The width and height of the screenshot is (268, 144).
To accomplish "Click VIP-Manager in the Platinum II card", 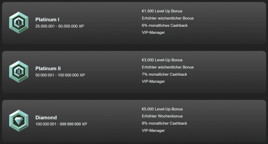I will (153, 81).
